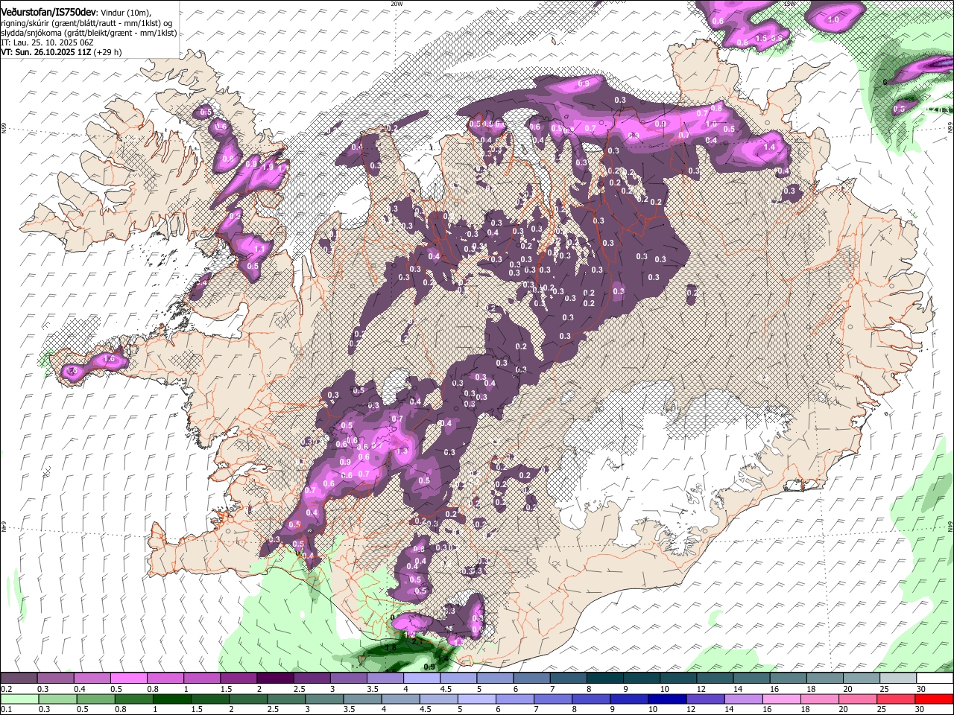
Task: Pick lower legend bar pink swatch between 16 and 18
Action: point(782,699)
